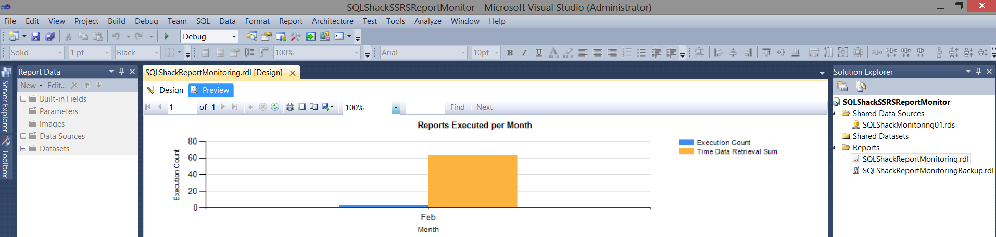
Task: Click the Save All toolbar icon
Action: coord(50,36)
